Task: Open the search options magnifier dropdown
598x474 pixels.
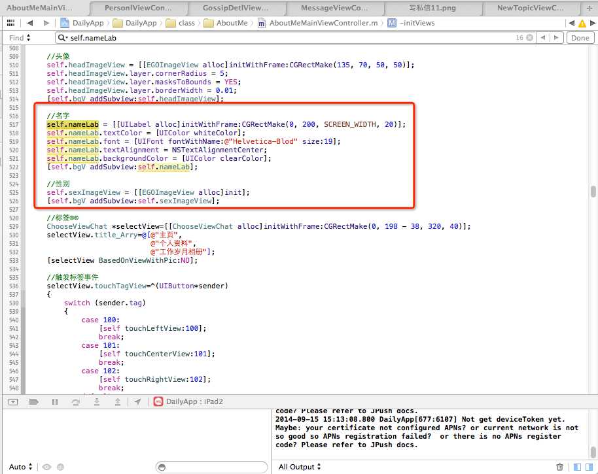Action: 63,38
